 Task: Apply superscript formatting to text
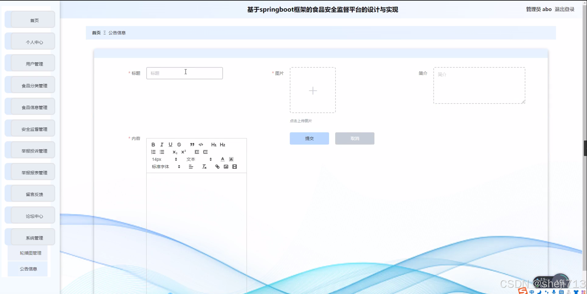tap(183, 152)
